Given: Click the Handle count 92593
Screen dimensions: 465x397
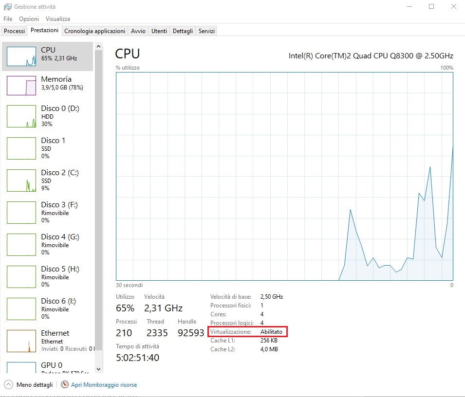Looking at the screenshot, I should pyautogui.click(x=191, y=333).
